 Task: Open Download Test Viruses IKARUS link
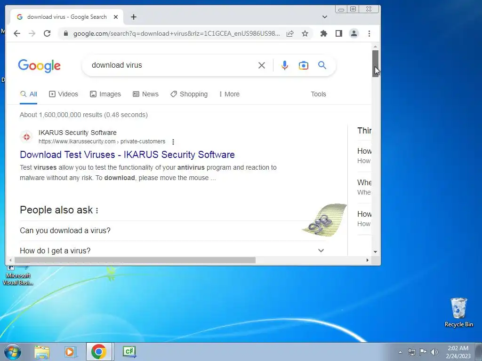point(127,154)
